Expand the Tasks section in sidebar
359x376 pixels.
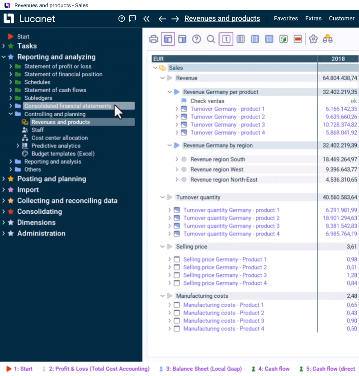4,46
